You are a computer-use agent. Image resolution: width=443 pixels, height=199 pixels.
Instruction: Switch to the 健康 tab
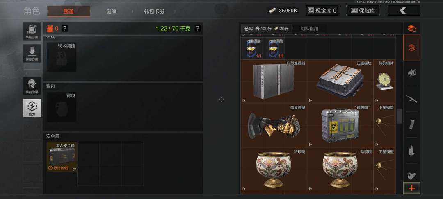(111, 11)
